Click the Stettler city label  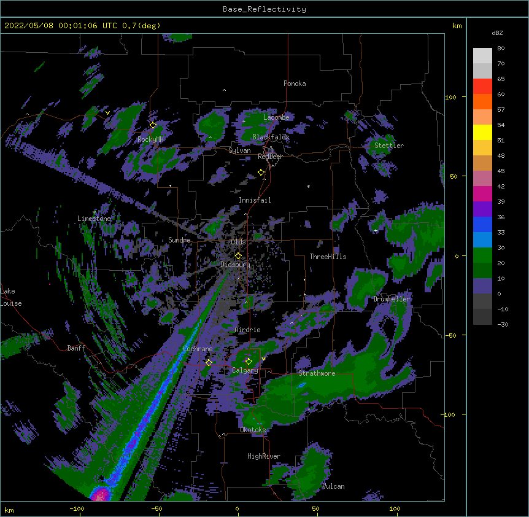[389, 146]
